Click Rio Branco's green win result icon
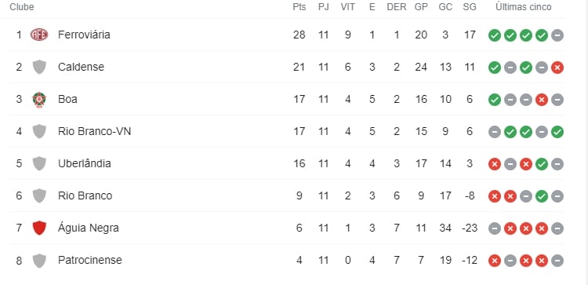588x285 pixels. [x=542, y=196]
